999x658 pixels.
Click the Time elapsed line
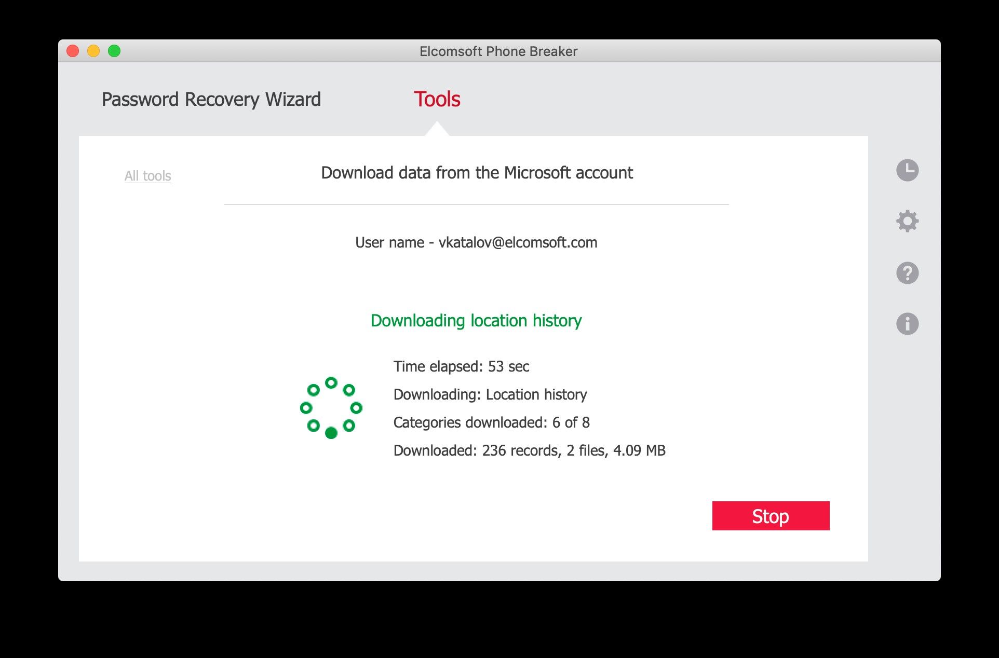pyautogui.click(x=461, y=366)
